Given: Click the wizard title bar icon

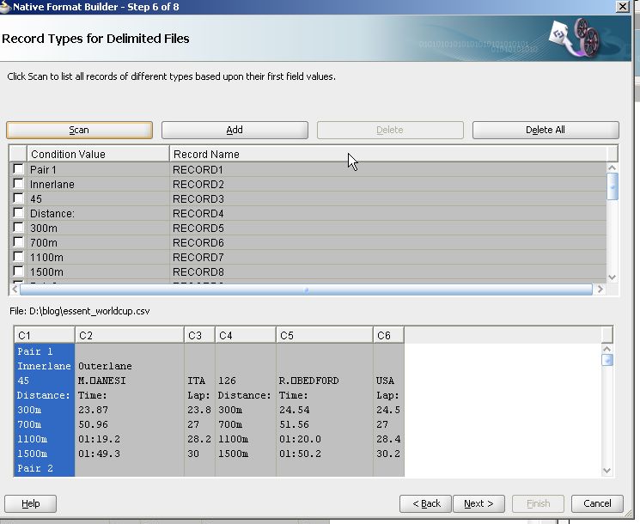Looking at the screenshot, I should 6,6.
